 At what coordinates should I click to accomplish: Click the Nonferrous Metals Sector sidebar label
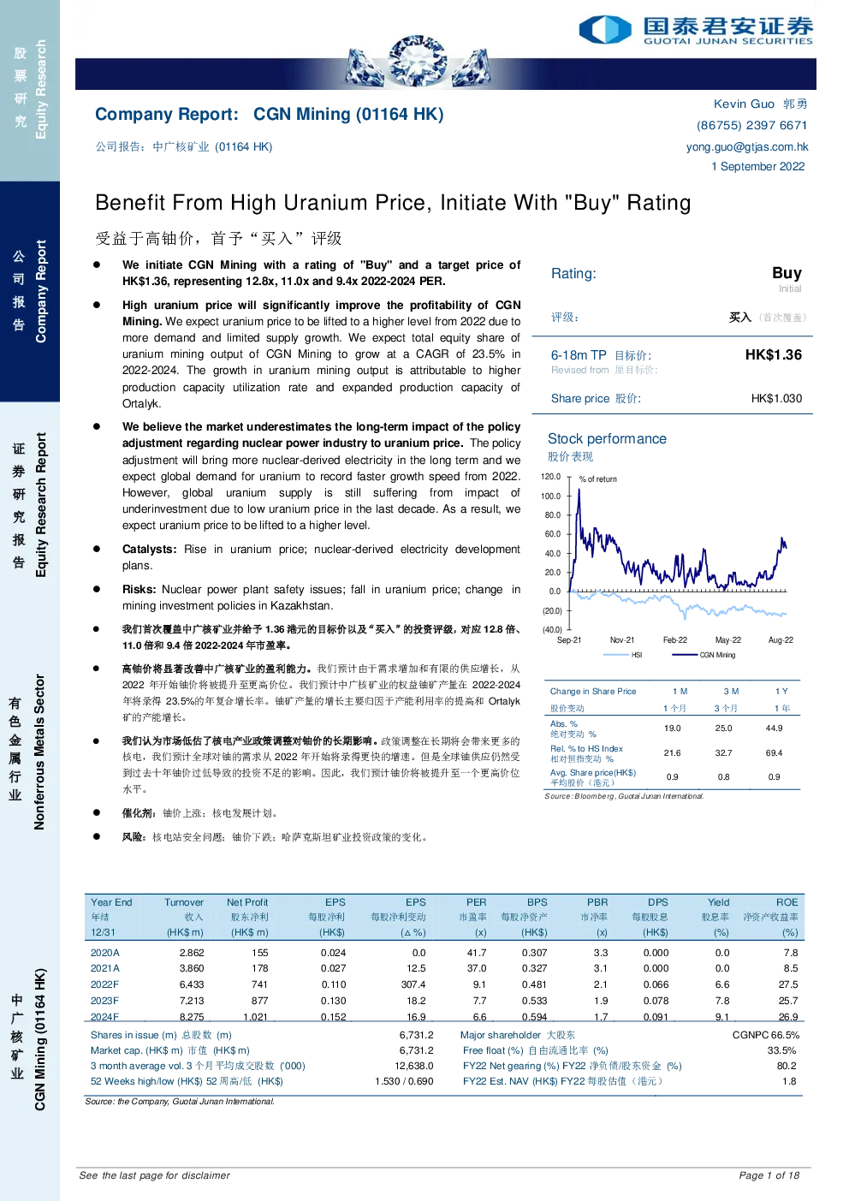tap(39, 752)
